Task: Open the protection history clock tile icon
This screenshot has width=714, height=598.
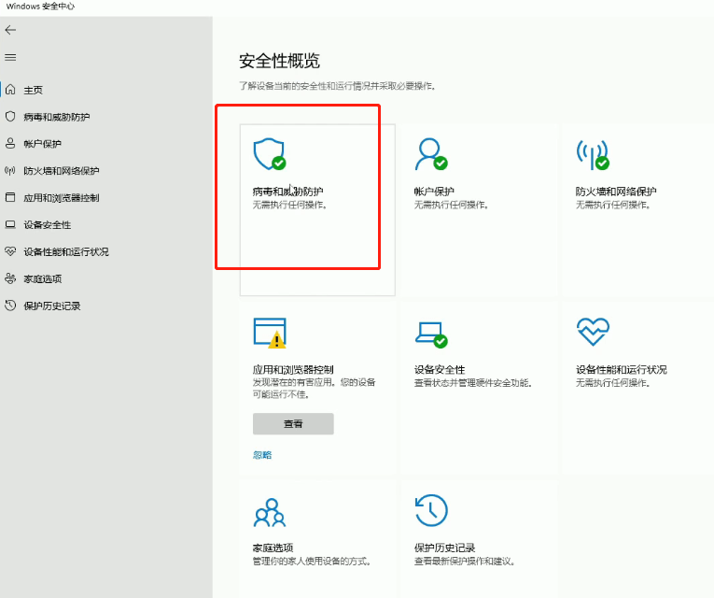Action: click(x=431, y=510)
